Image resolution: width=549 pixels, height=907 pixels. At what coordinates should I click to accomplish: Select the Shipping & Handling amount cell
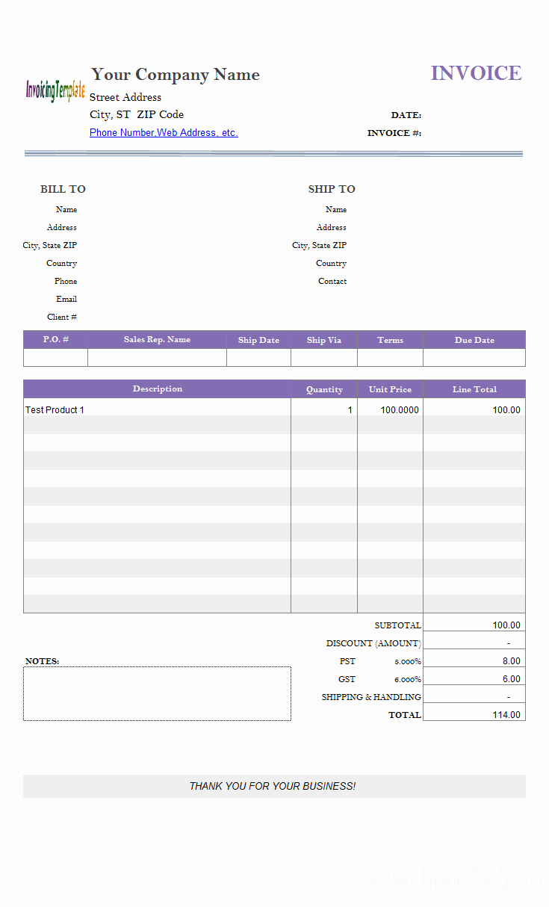coord(474,697)
